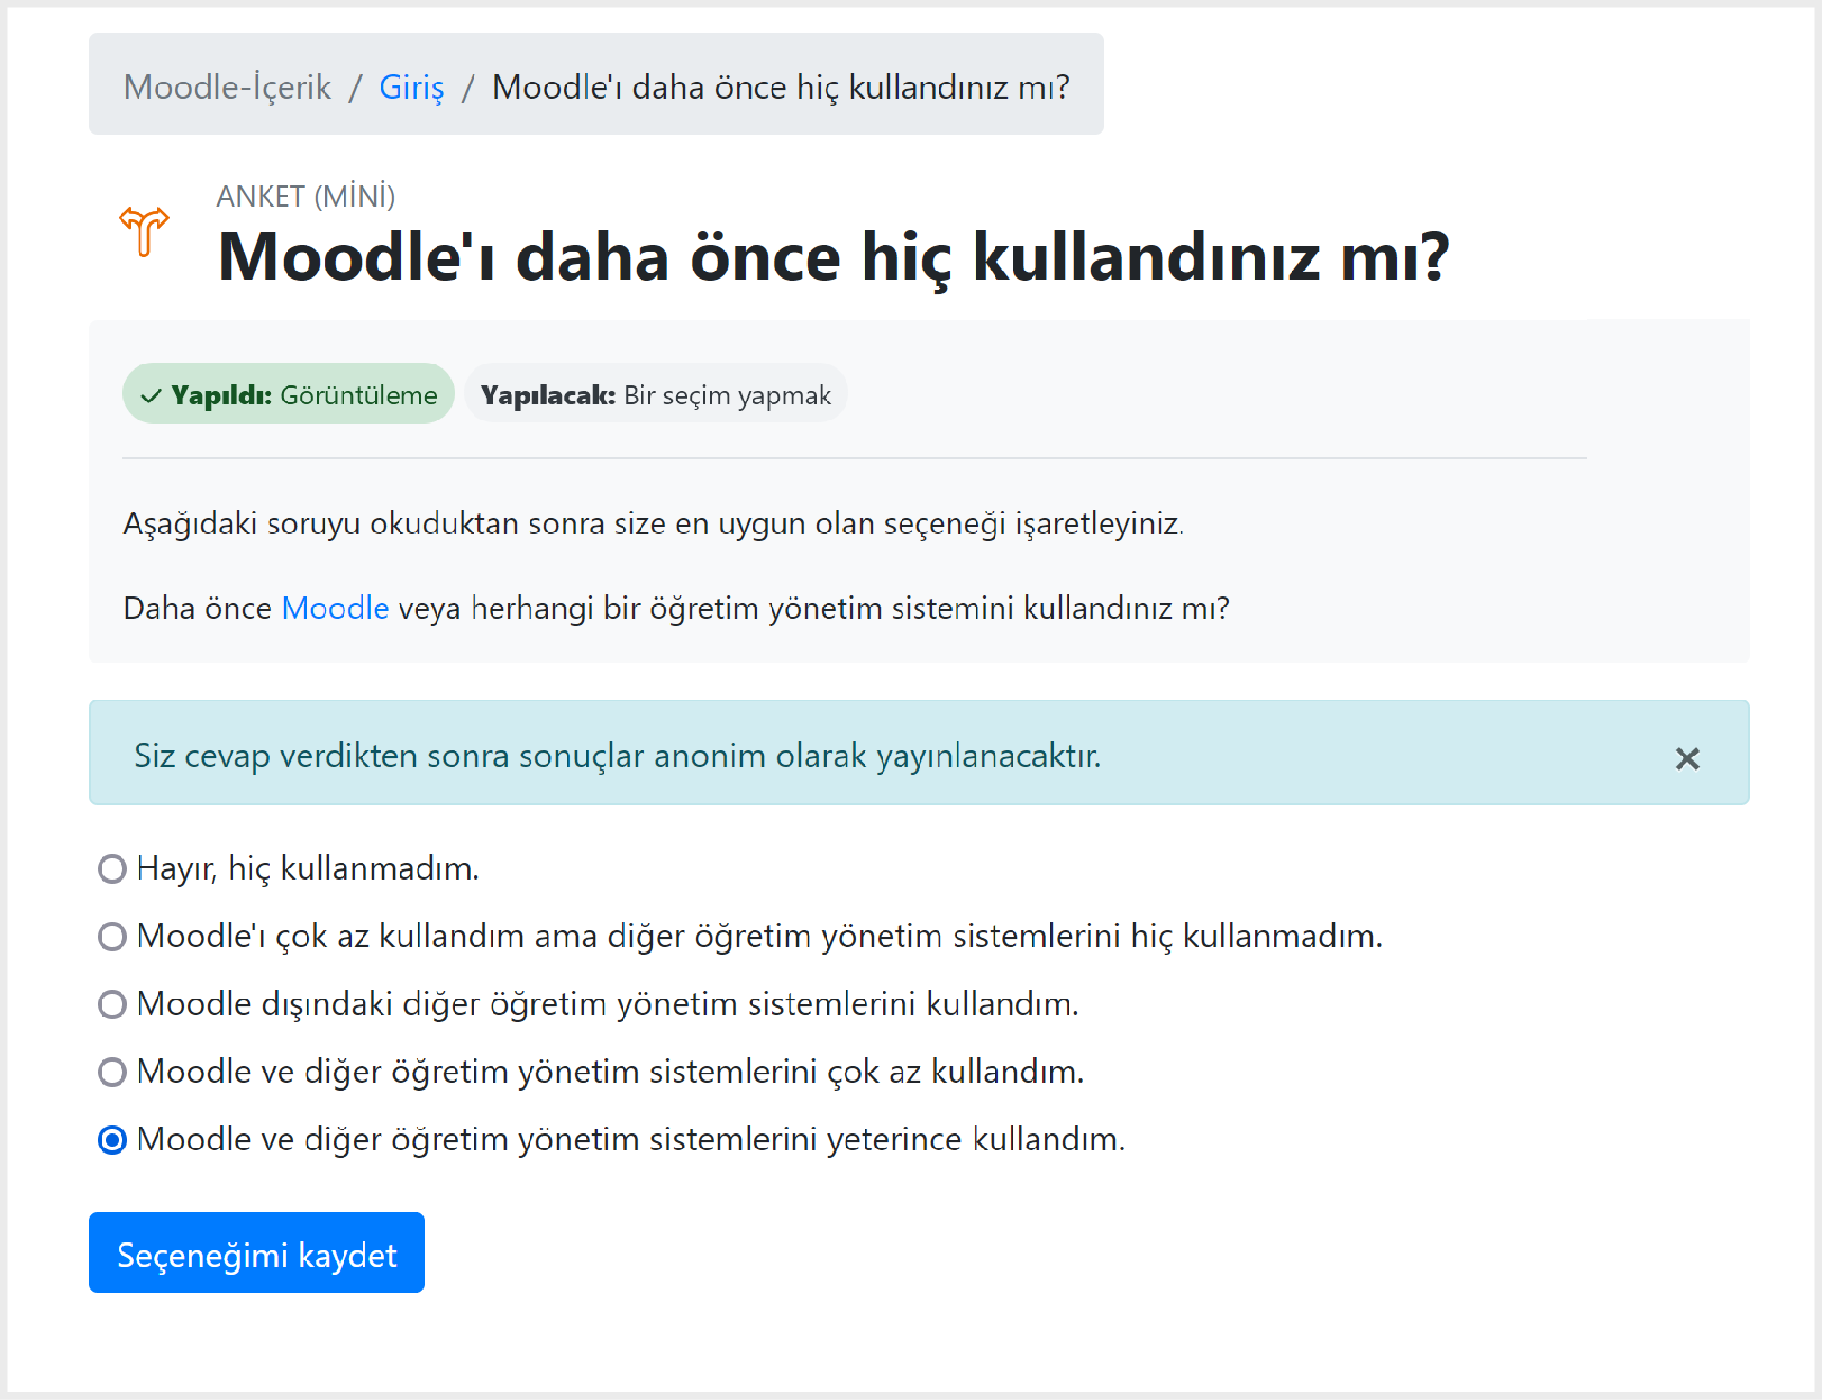
Task: Select the "yeterince kullandım" radio button
Action: click(x=112, y=1139)
